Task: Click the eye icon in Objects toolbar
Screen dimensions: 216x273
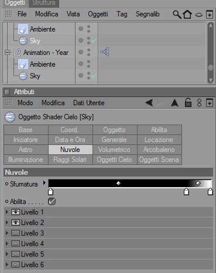Action: tap(198, 15)
